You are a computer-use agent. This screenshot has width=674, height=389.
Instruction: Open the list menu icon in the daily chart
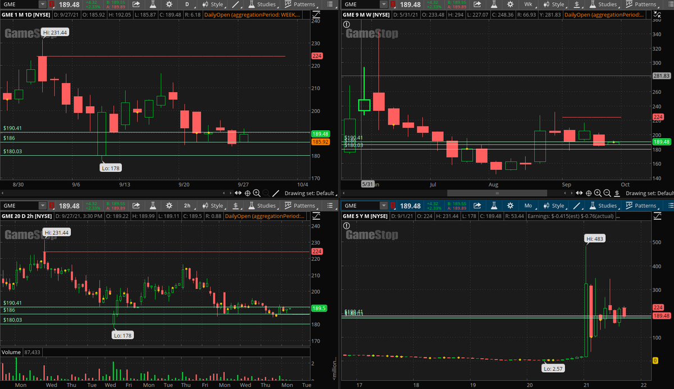(329, 4)
